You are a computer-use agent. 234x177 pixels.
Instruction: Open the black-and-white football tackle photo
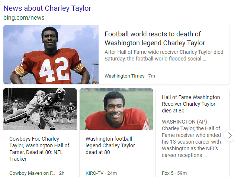click(40, 109)
